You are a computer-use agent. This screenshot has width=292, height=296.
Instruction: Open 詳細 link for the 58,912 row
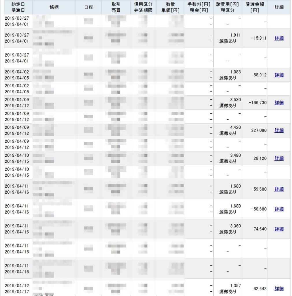pos(279,75)
